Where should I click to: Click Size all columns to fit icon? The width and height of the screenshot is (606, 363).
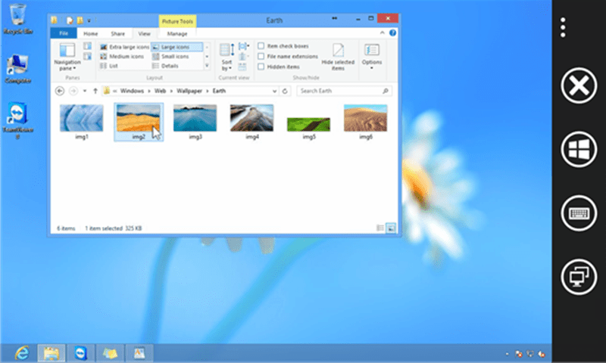242,67
